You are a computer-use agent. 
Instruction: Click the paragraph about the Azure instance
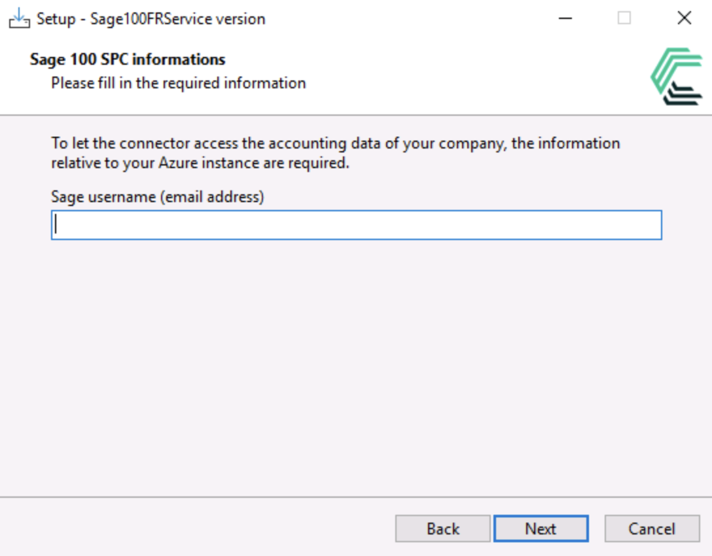[335, 153]
